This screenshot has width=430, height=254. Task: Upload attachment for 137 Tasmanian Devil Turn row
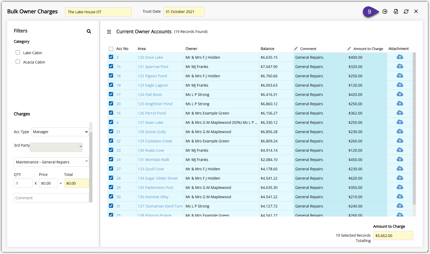tap(400, 206)
